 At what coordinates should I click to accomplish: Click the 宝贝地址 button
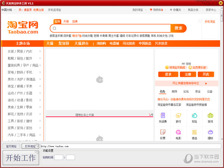tap(11, 146)
